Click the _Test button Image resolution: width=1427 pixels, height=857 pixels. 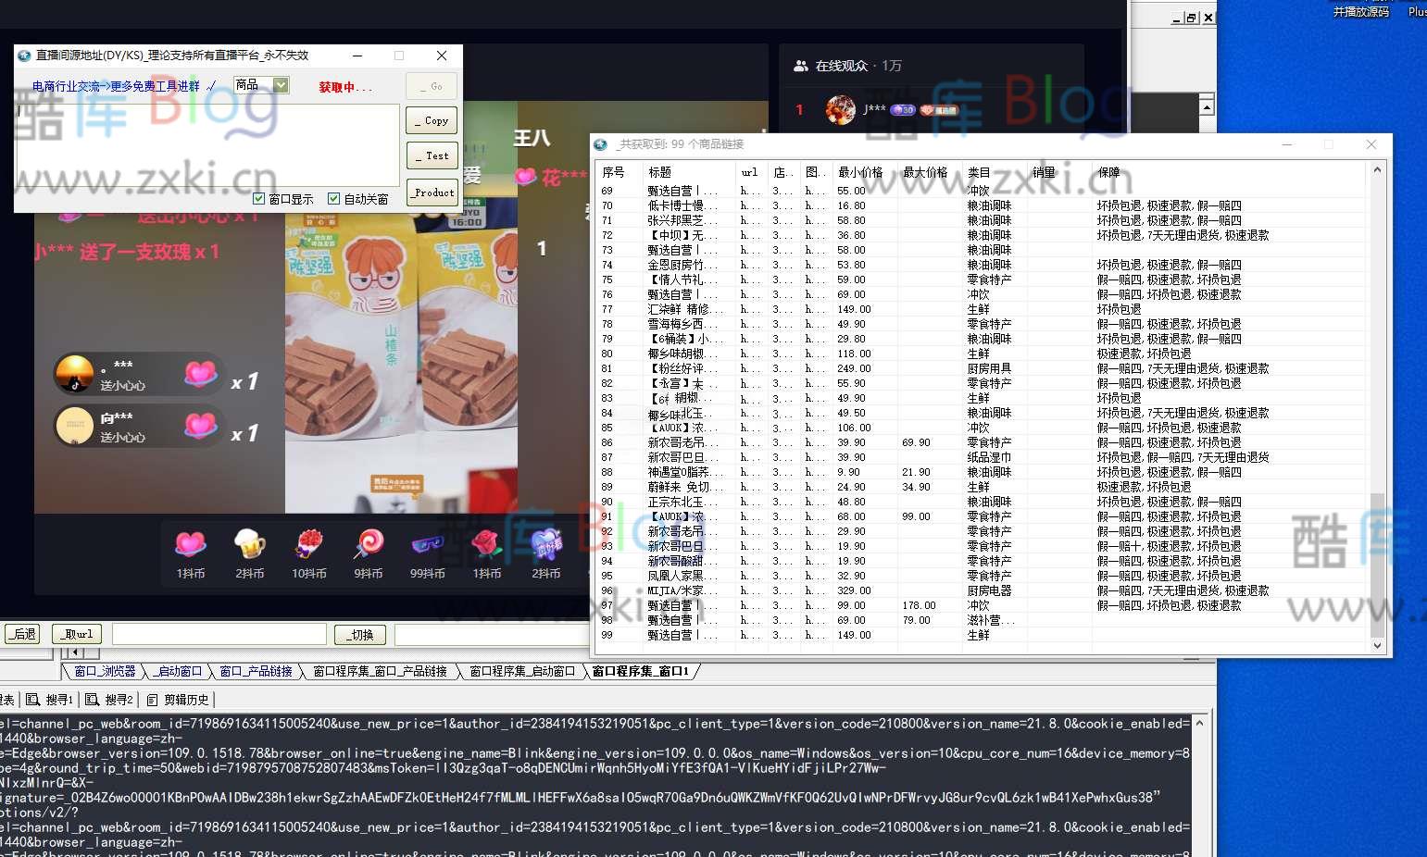(431, 155)
